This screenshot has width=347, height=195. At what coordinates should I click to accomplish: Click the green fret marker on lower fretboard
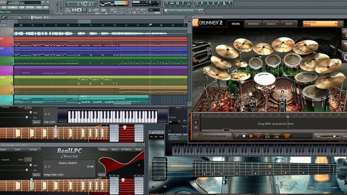coord(31,188)
